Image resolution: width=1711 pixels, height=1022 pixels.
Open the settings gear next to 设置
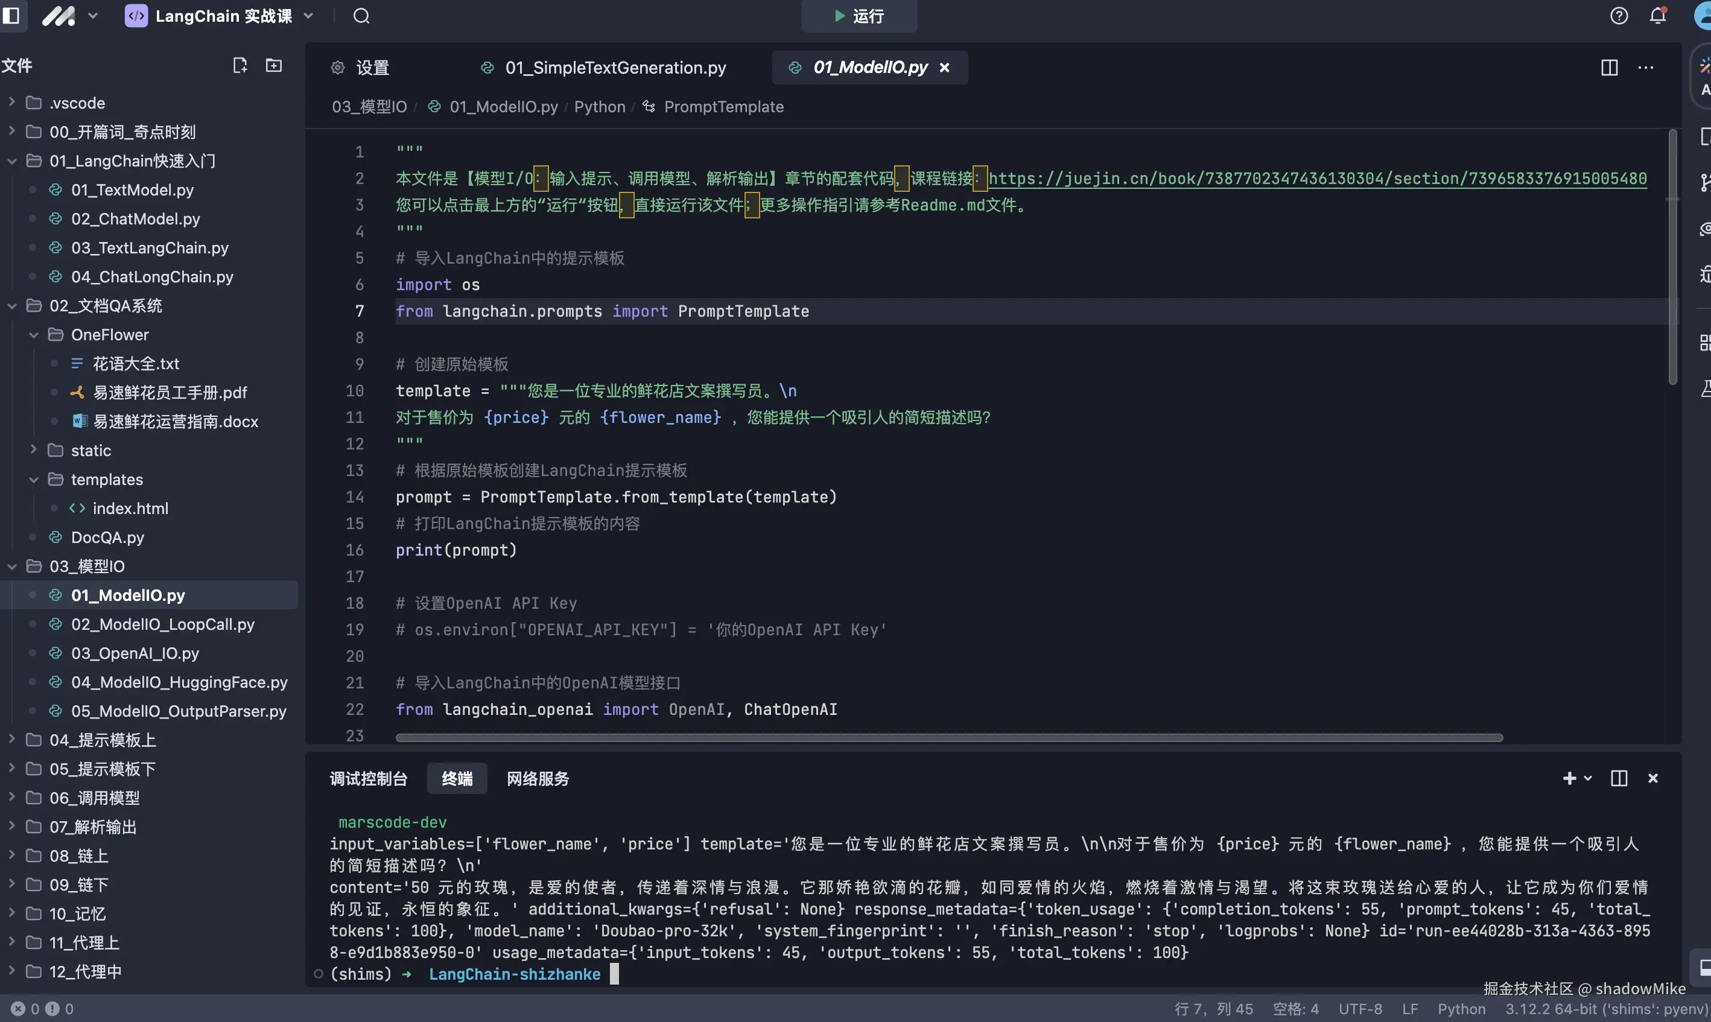click(337, 68)
